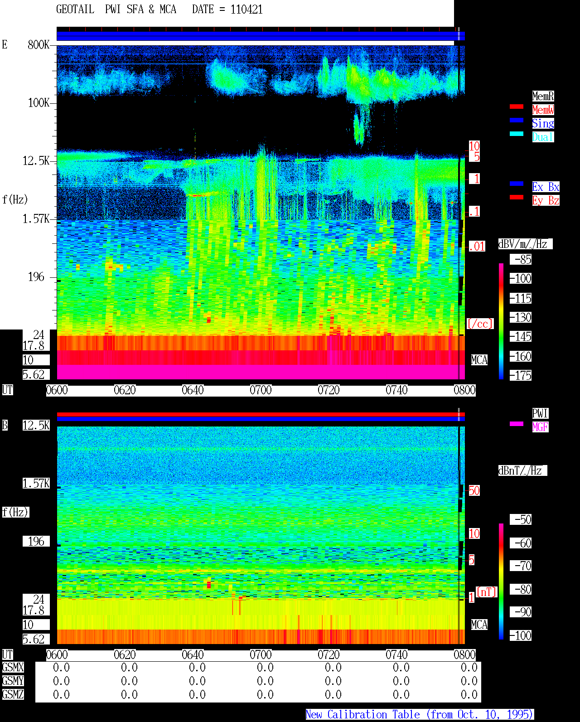
Task: Click the MCA label beside the E panel
Action: click(x=479, y=360)
